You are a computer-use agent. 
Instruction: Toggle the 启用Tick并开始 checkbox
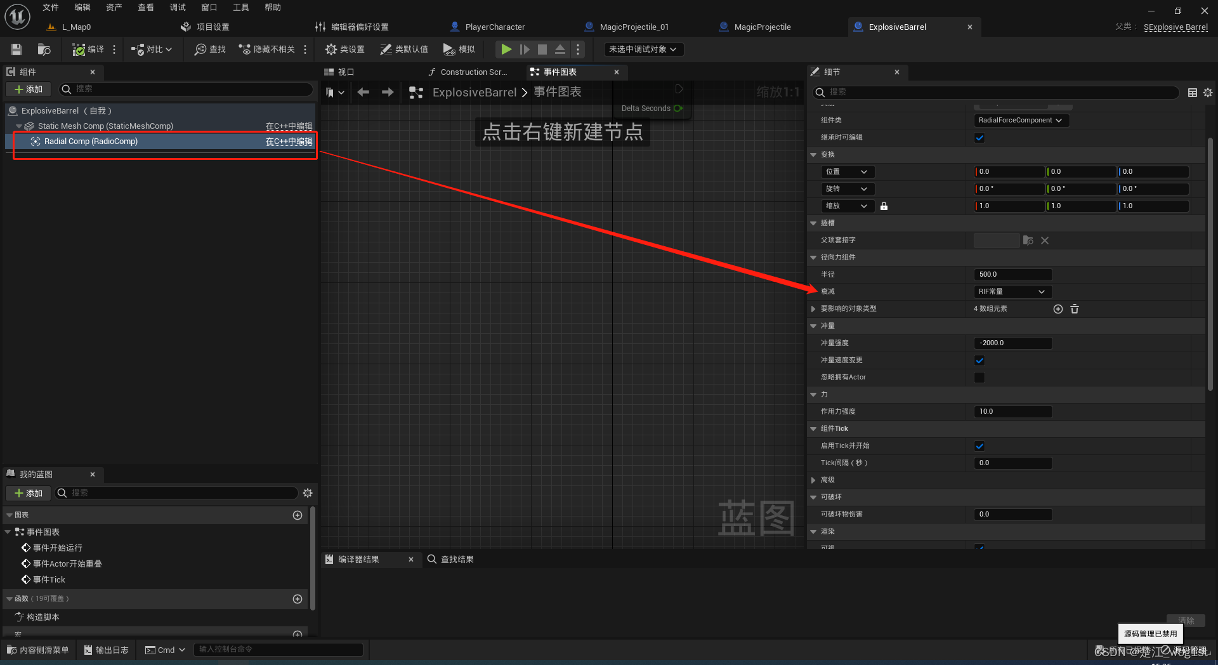tap(979, 446)
